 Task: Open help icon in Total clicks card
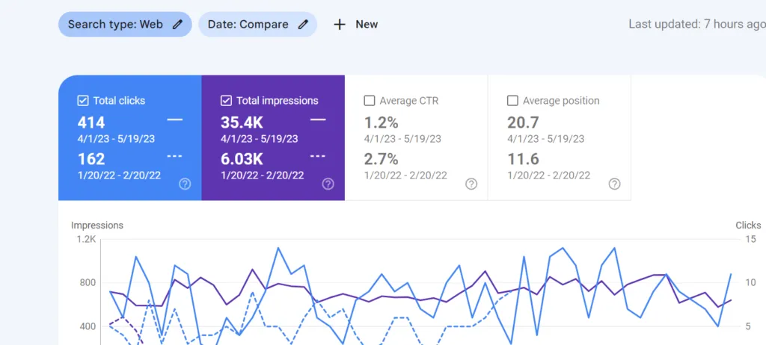click(x=185, y=184)
